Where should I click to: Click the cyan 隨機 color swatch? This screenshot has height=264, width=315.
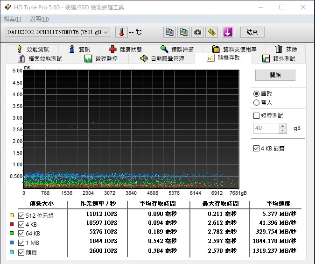12,252
